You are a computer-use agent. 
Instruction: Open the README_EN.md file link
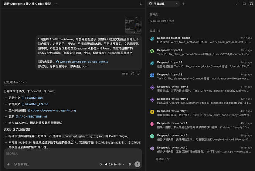pos(35,104)
